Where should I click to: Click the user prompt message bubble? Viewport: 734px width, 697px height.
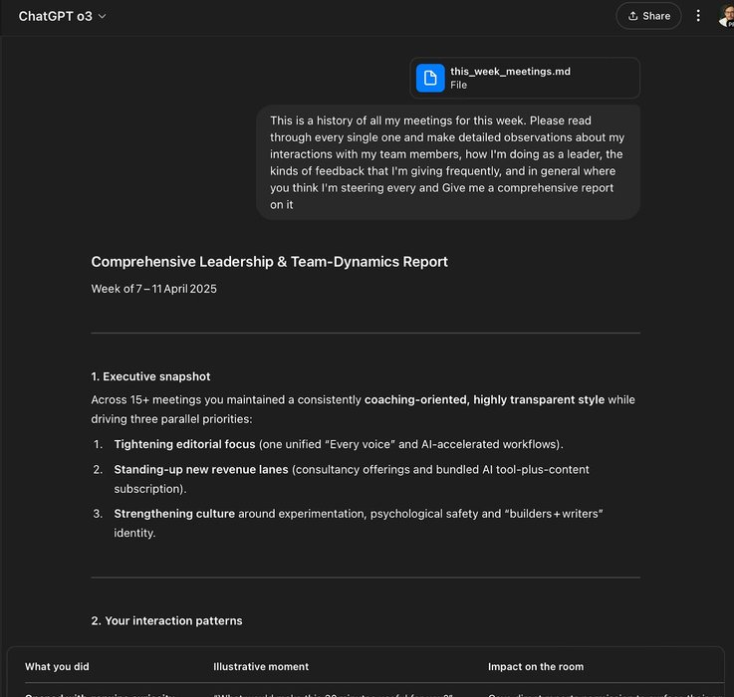(x=448, y=162)
